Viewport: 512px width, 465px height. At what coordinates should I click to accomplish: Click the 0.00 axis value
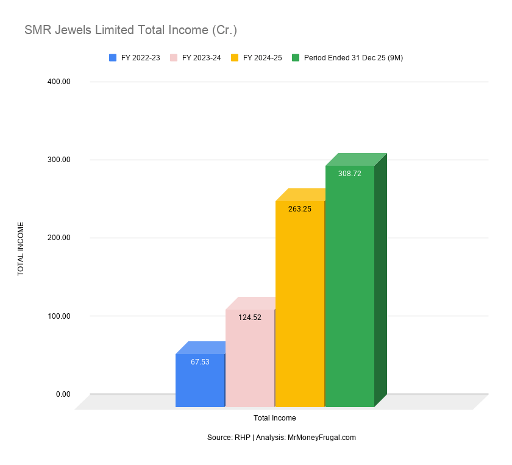(63, 394)
